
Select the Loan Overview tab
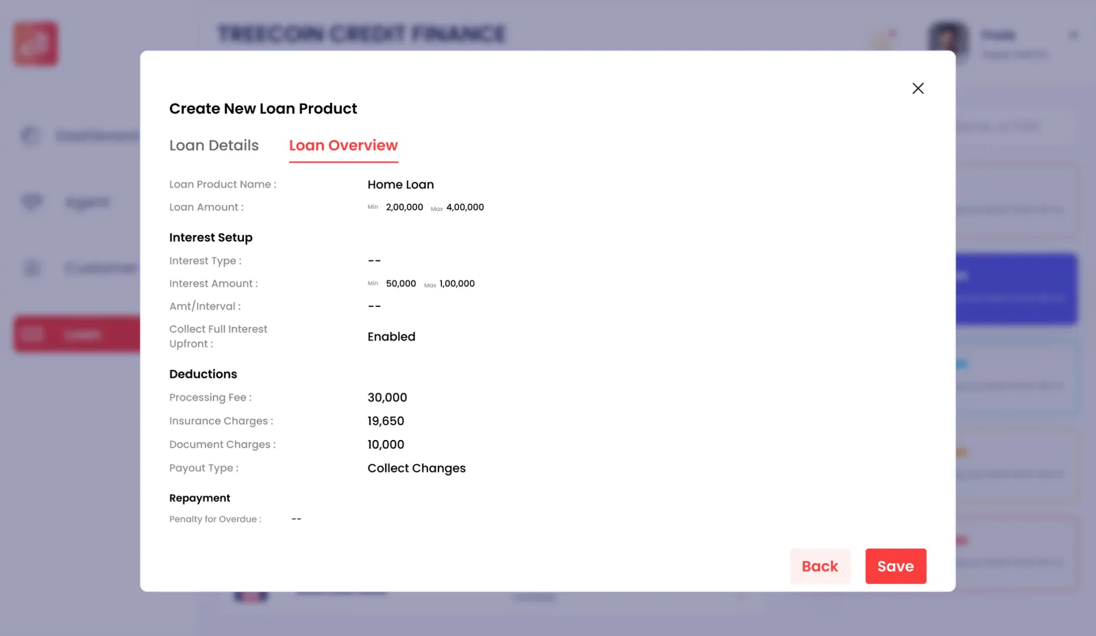(x=343, y=145)
